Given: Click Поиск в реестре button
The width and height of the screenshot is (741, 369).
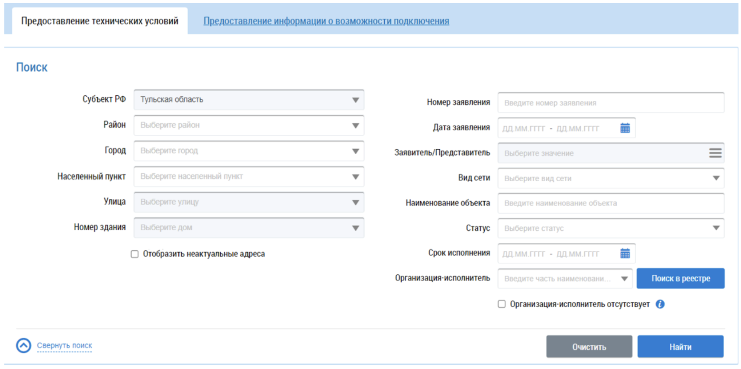Looking at the screenshot, I should point(680,279).
